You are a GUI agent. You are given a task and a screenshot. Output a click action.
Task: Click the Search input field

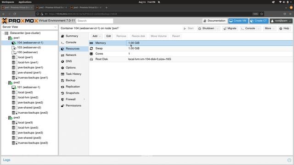point(95,21)
